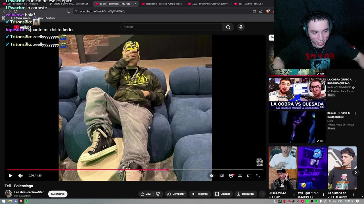Reload the page with refresh icon
The image size is (364, 204).
[x=15, y=11]
